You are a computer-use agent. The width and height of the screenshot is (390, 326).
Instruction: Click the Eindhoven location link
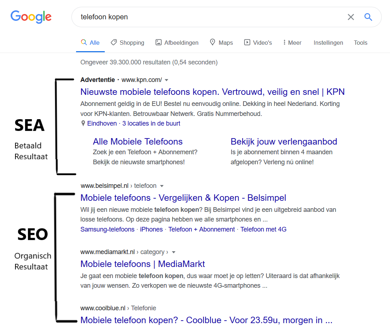(x=102, y=123)
